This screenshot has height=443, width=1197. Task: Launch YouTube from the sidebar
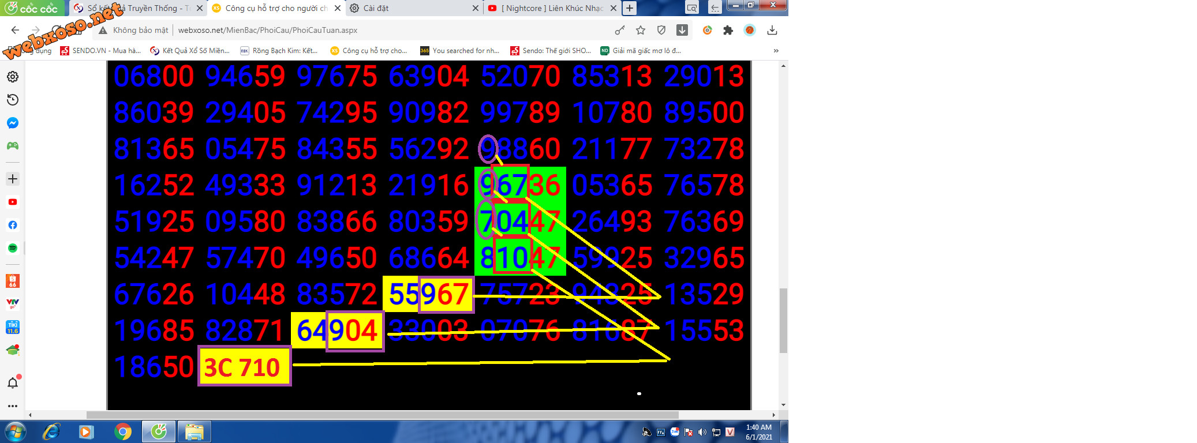click(x=13, y=202)
